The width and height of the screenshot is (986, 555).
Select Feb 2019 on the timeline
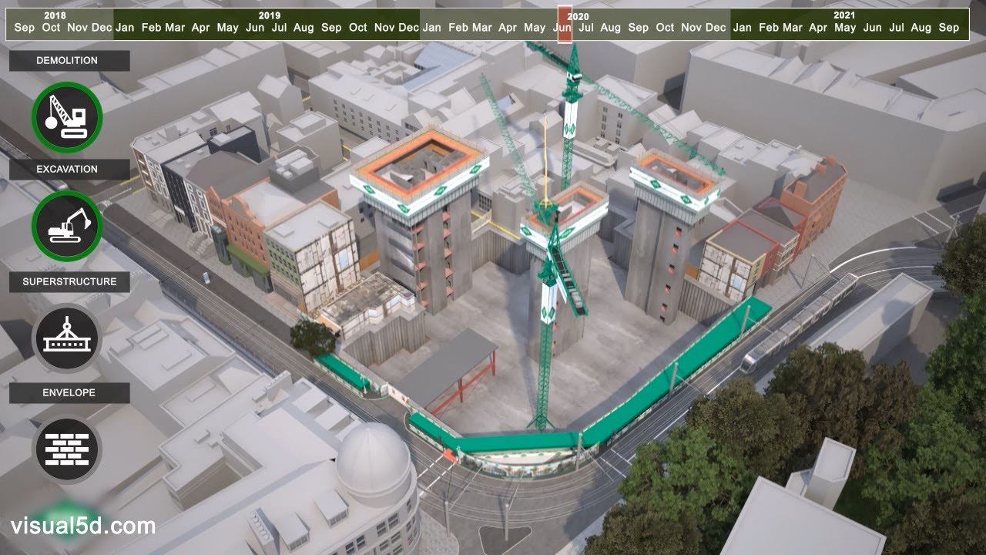pyautogui.click(x=152, y=28)
